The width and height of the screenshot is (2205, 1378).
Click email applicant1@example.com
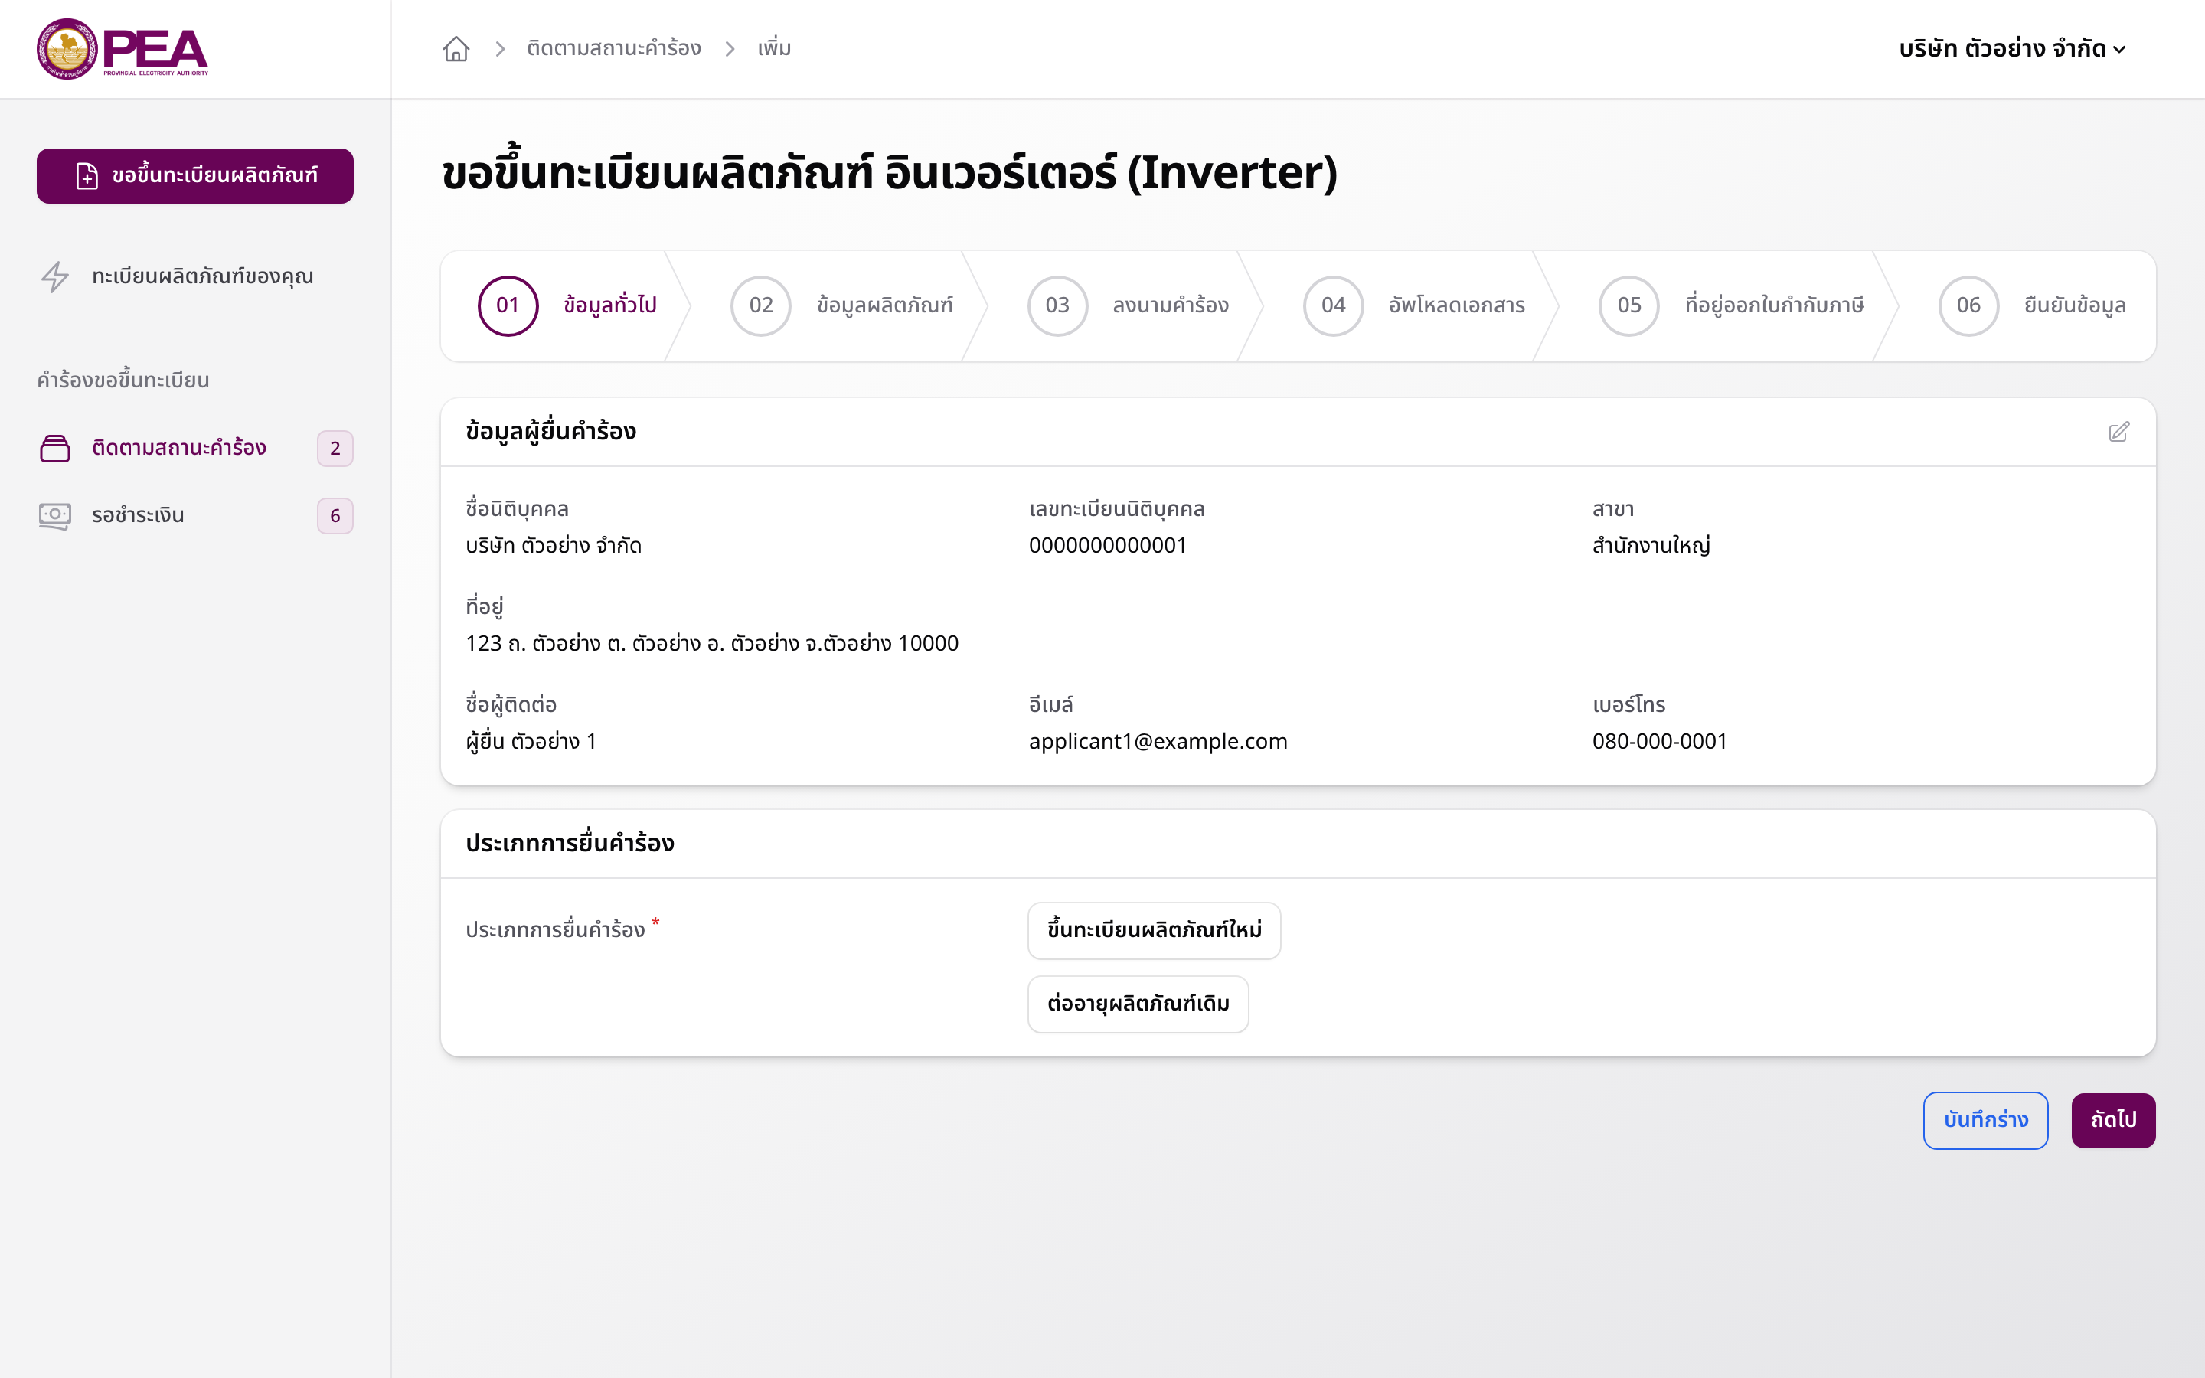(1158, 742)
